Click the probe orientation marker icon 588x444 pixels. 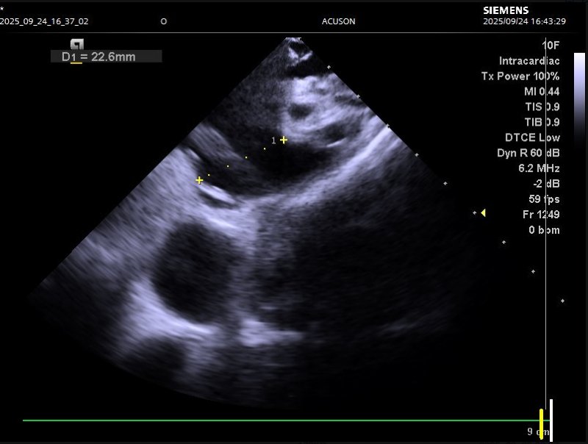76,44
